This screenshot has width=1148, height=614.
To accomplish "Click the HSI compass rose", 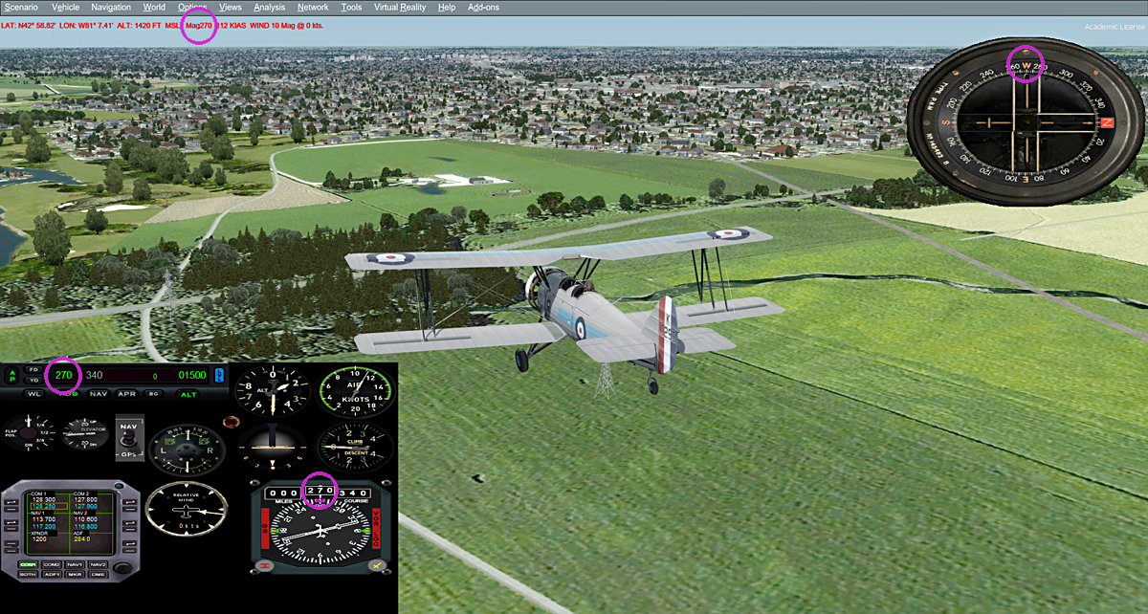I will pyautogui.click(x=320, y=532).
